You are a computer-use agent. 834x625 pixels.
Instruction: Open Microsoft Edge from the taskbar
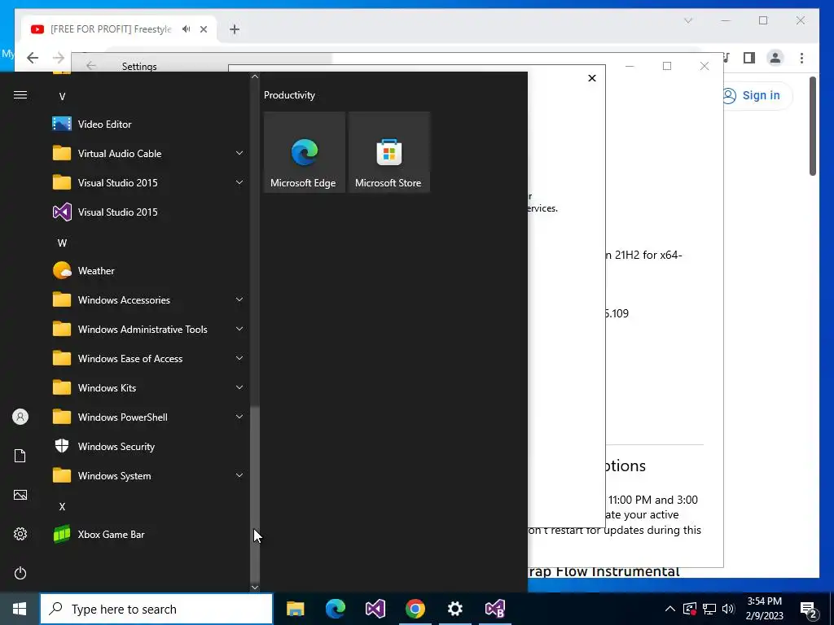click(335, 609)
